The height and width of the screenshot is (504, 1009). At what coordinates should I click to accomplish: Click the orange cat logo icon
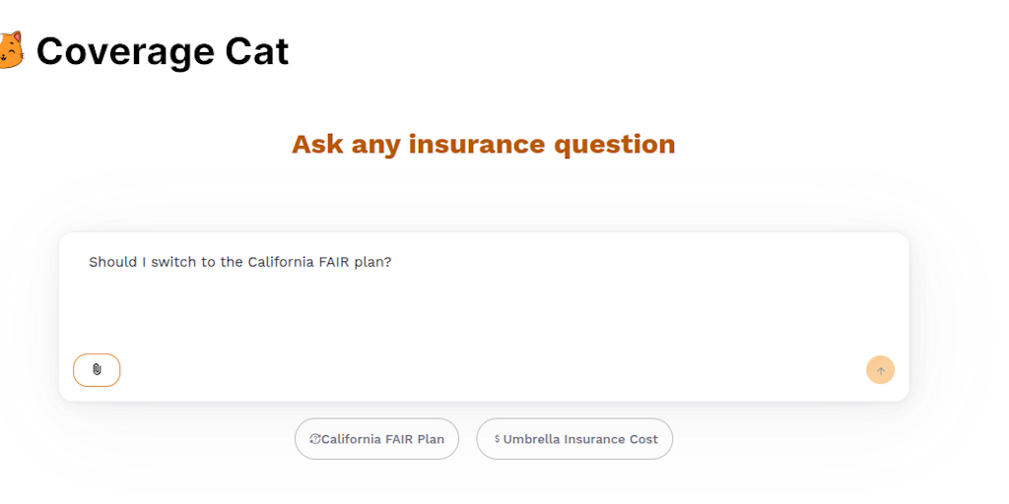pyautogui.click(x=10, y=50)
